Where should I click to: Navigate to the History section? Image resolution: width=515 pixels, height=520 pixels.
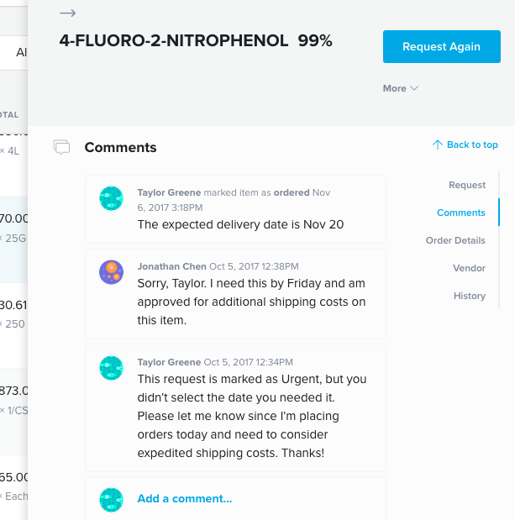(470, 296)
